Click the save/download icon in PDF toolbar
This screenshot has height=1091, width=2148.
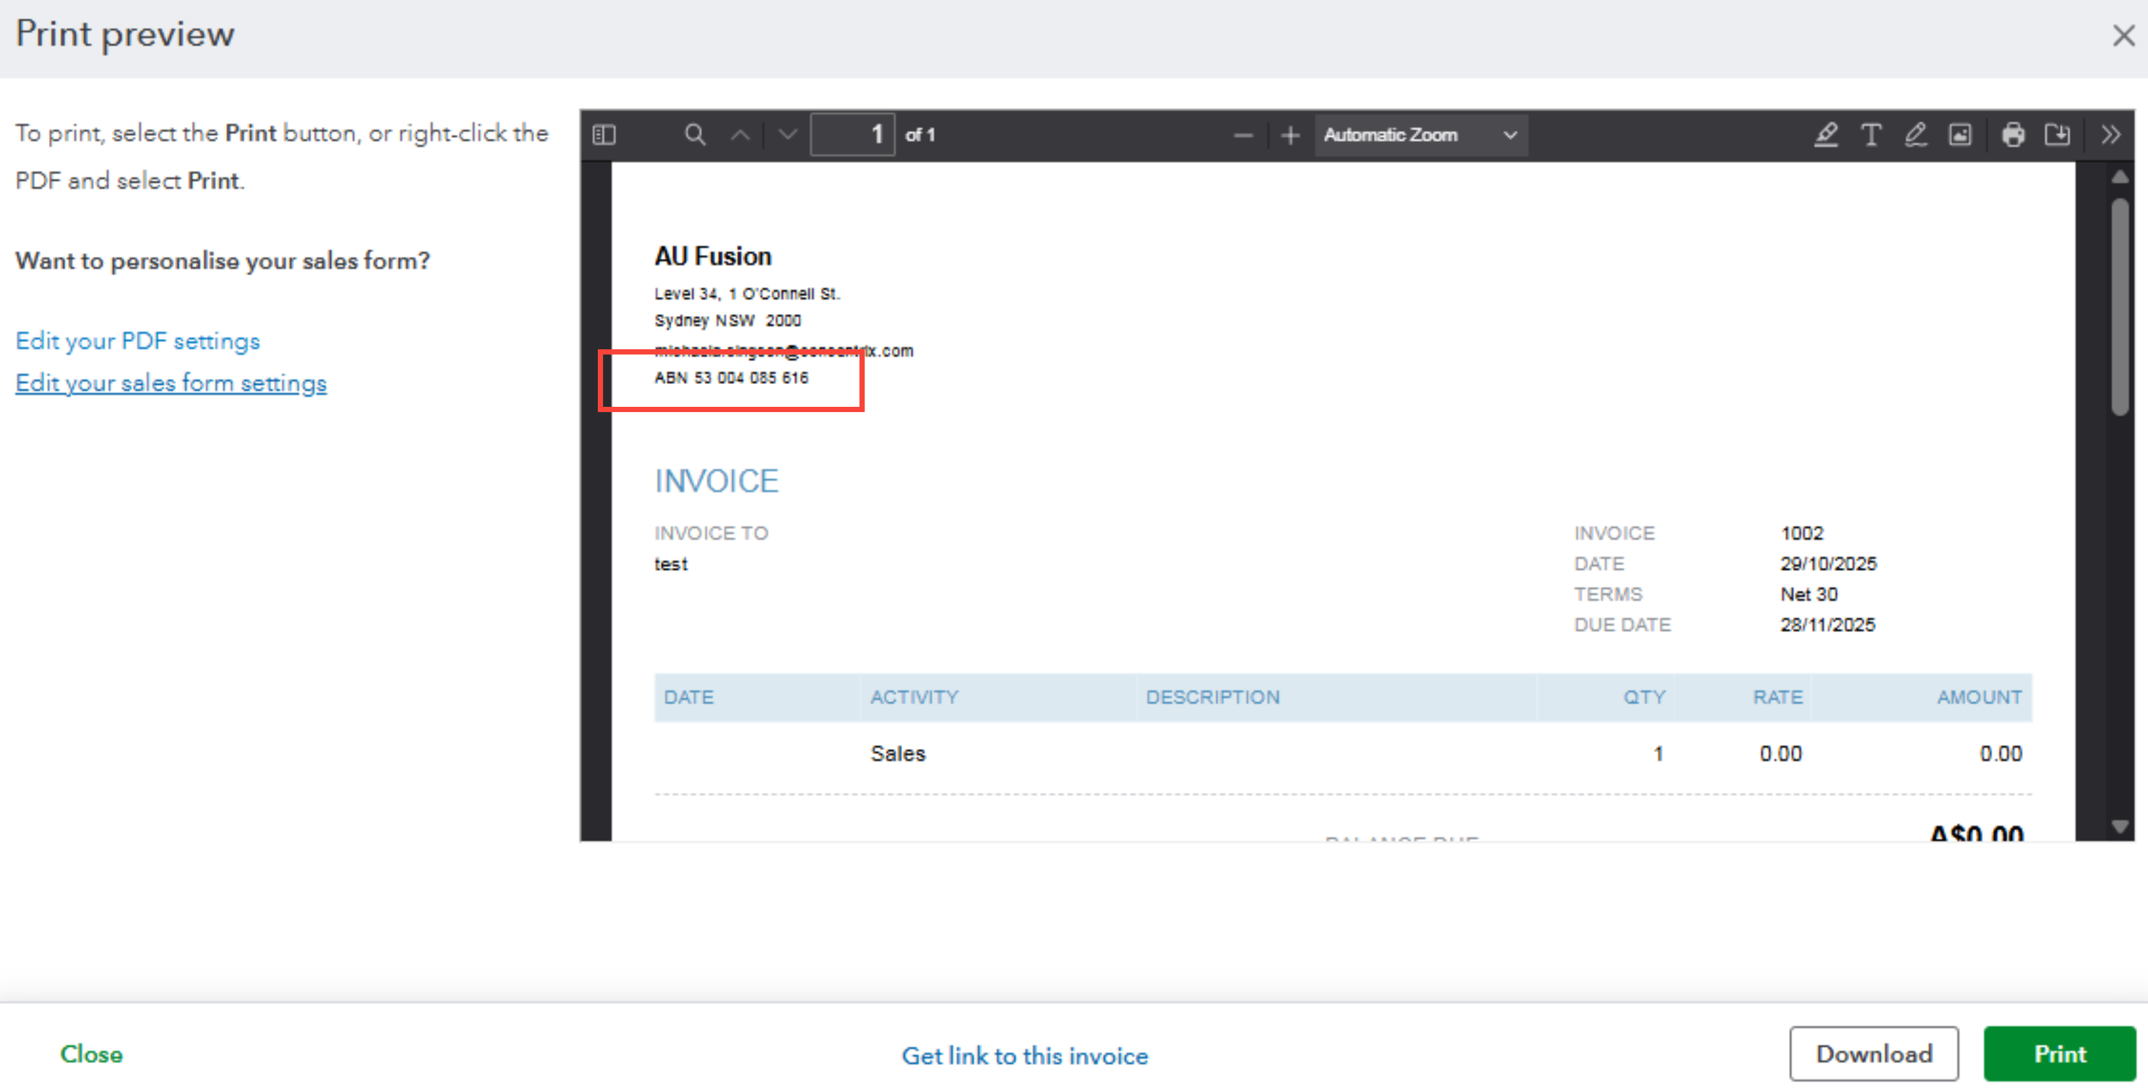pos(2057,135)
